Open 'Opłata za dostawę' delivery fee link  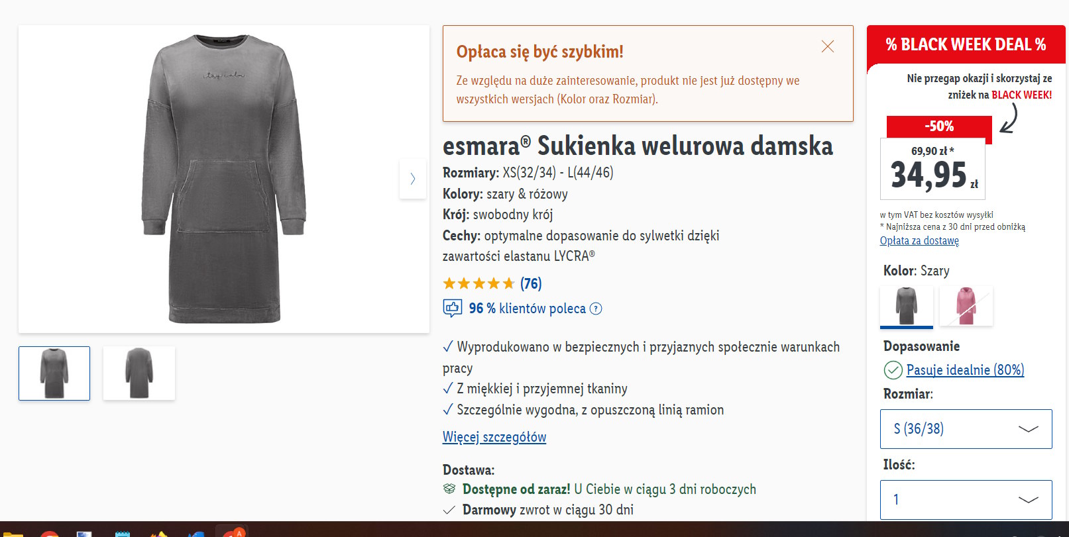click(x=919, y=240)
